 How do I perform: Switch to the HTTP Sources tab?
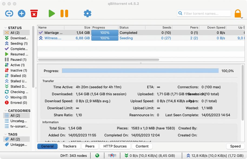115,146
